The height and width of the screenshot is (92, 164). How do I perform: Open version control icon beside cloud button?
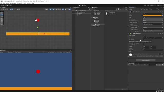[x=11, y=5]
